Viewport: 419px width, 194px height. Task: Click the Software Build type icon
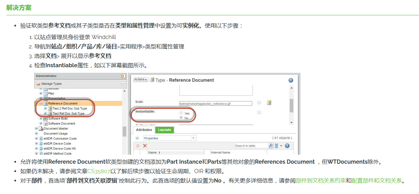click(x=46, y=118)
